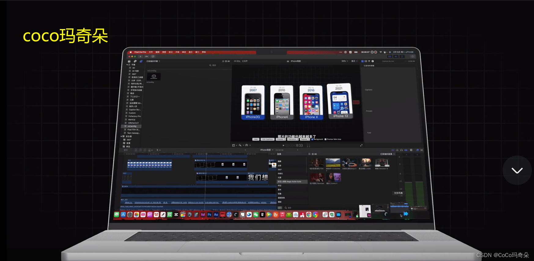Click the keyword collection key icon

point(147,57)
